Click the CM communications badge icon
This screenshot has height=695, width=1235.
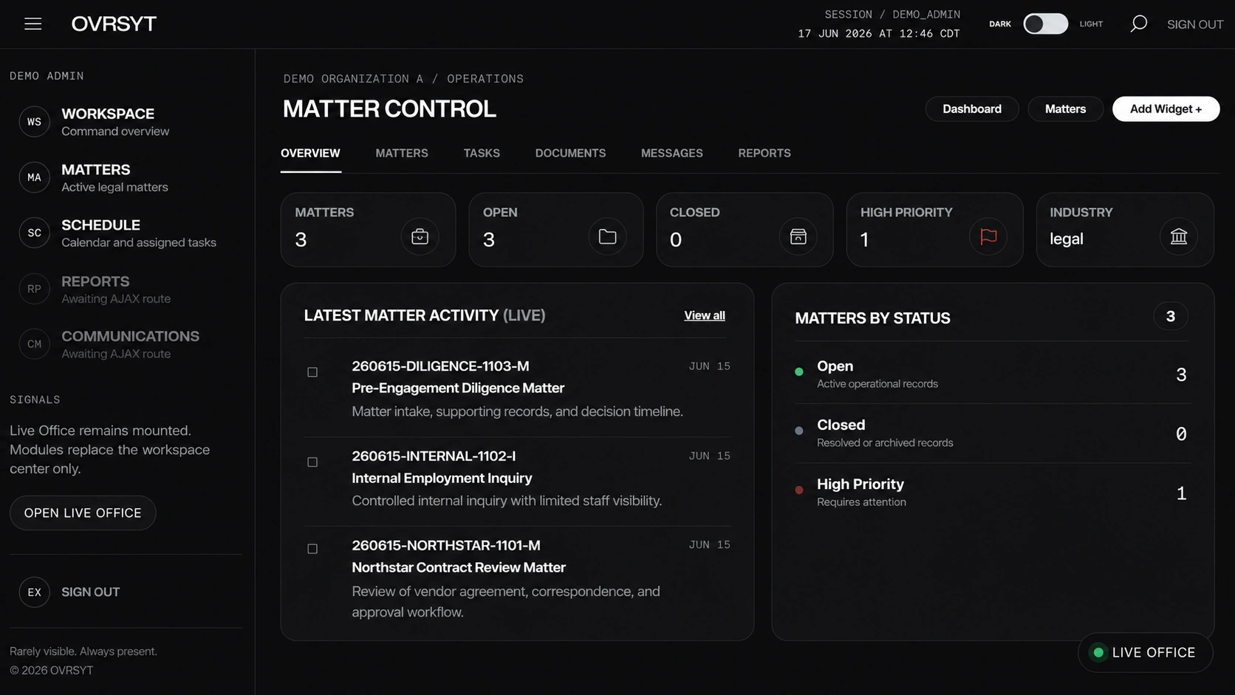(34, 344)
